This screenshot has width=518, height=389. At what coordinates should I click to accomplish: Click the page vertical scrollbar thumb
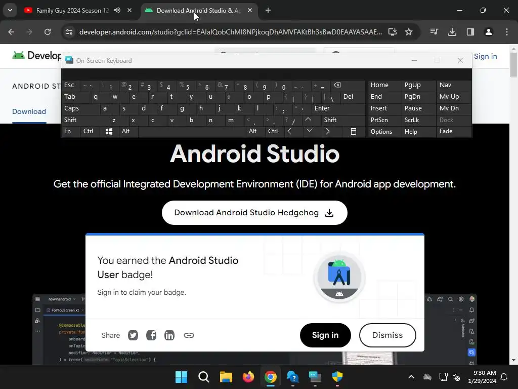pyautogui.click(x=513, y=65)
